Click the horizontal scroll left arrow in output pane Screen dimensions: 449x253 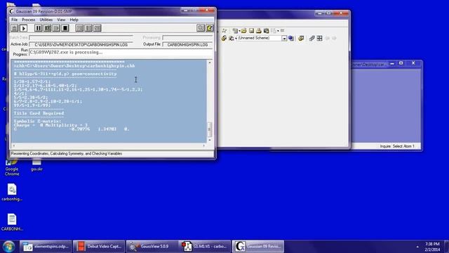tap(14, 145)
